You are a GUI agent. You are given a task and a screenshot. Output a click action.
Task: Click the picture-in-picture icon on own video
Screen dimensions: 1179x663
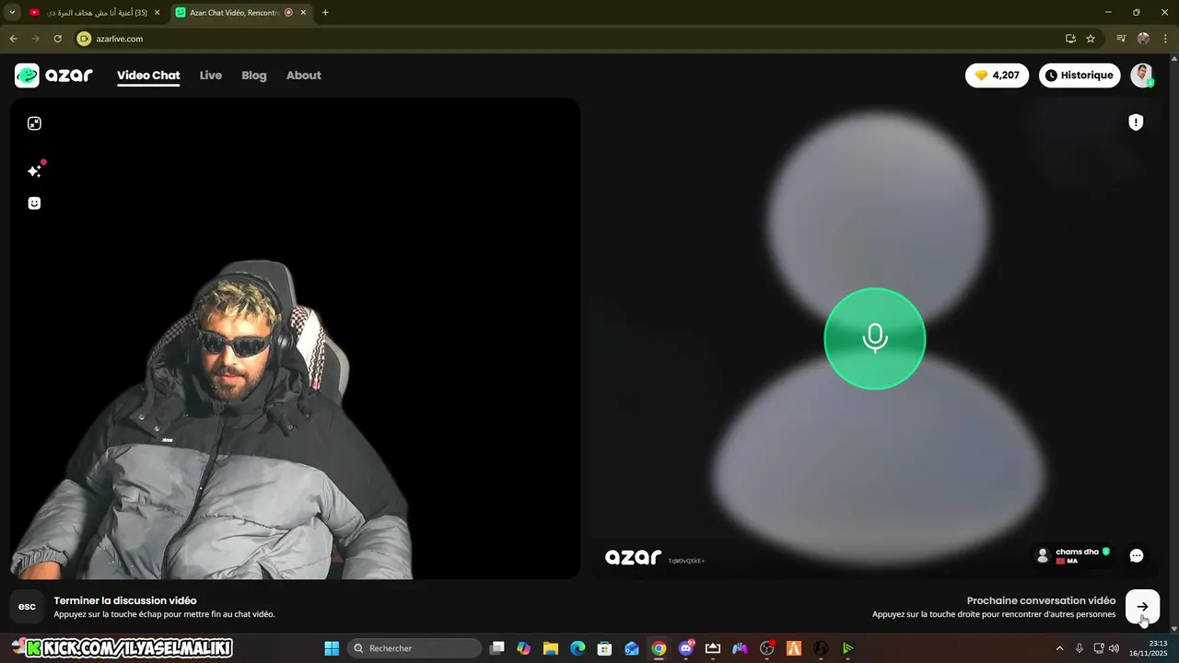click(x=34, y=123)
